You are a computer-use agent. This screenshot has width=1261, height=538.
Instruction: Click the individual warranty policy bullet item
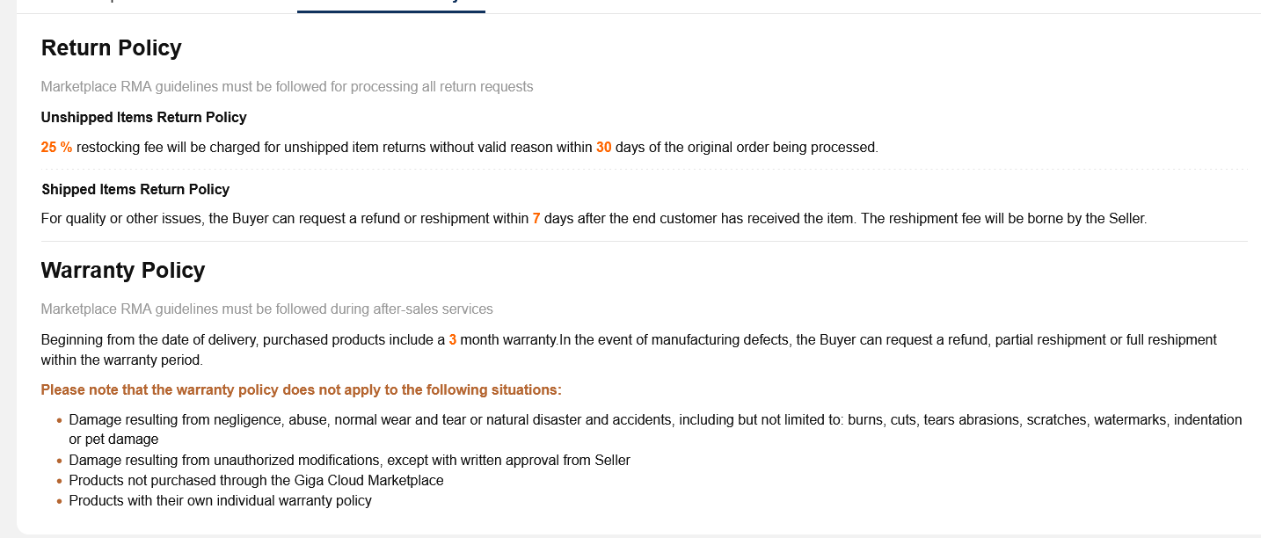(220, 501)
